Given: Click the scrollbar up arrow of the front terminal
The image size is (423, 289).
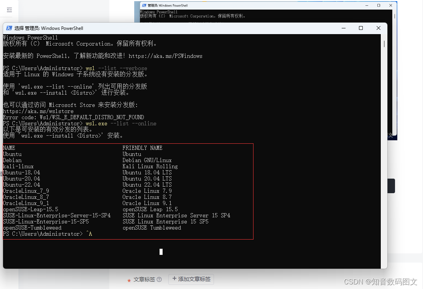Looking at the screenshot, I should click(x=383, y=36).
